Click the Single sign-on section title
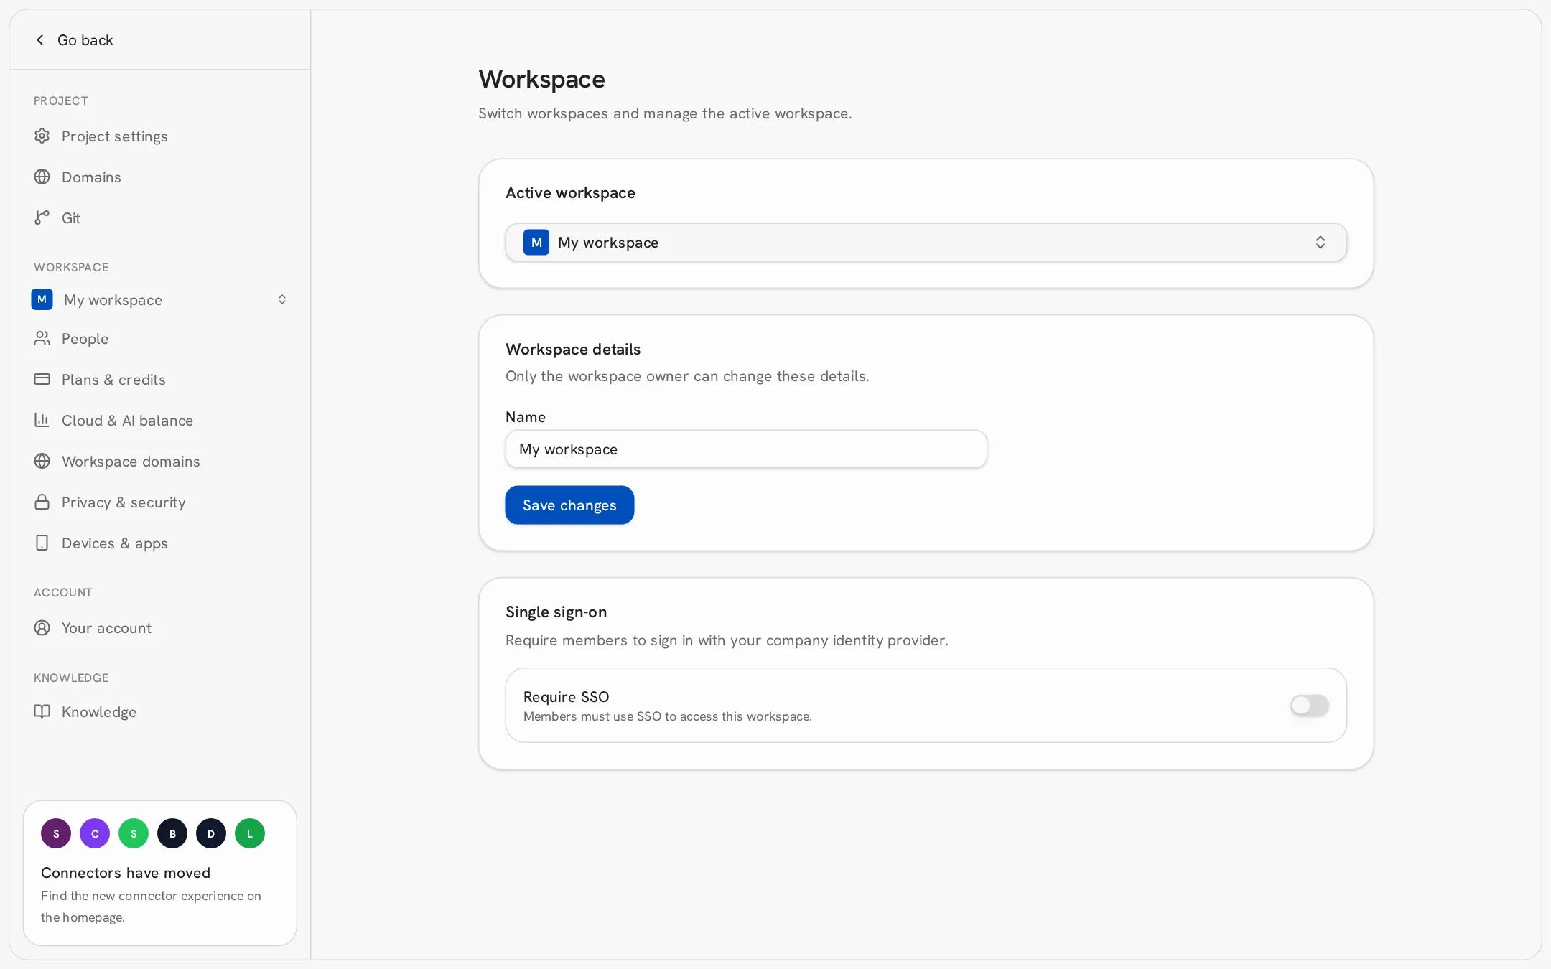The width and height of the screenshot is (1551, 969). [556, 612]
